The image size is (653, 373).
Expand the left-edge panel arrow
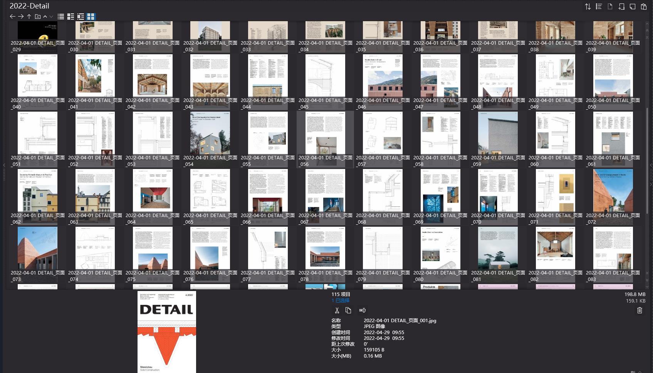pyautogui.click(x=3, y=166)
